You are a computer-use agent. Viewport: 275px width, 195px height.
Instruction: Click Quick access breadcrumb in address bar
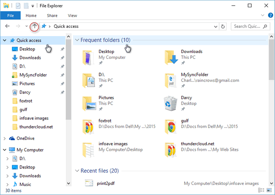66,26
